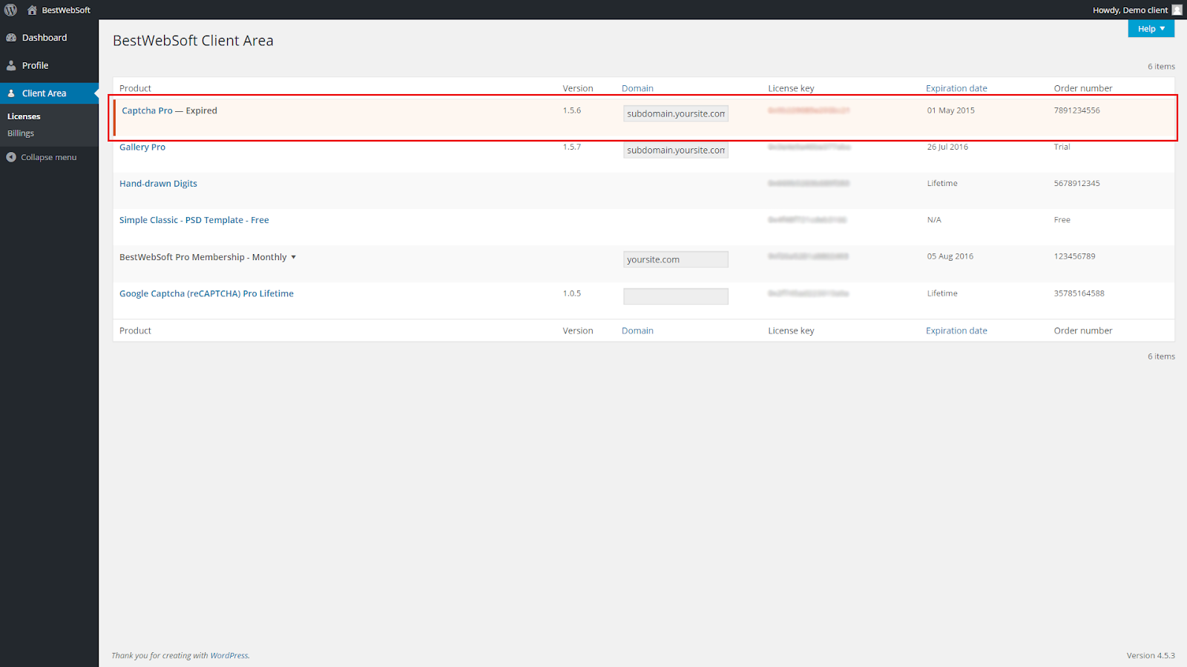The height and width of the screenshot is (667, 1187).
Task: Click Gallery Pro blurred license key
Action: 809,147
